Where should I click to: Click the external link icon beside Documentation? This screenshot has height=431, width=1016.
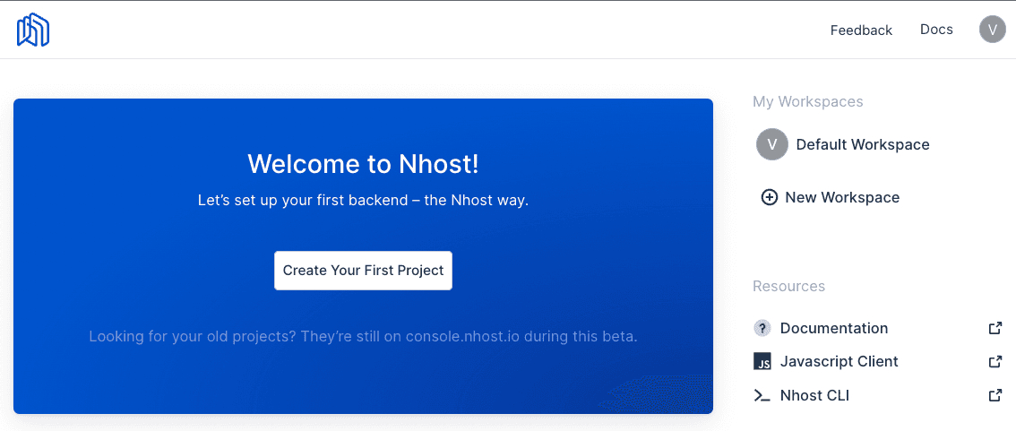pos(994,328)
